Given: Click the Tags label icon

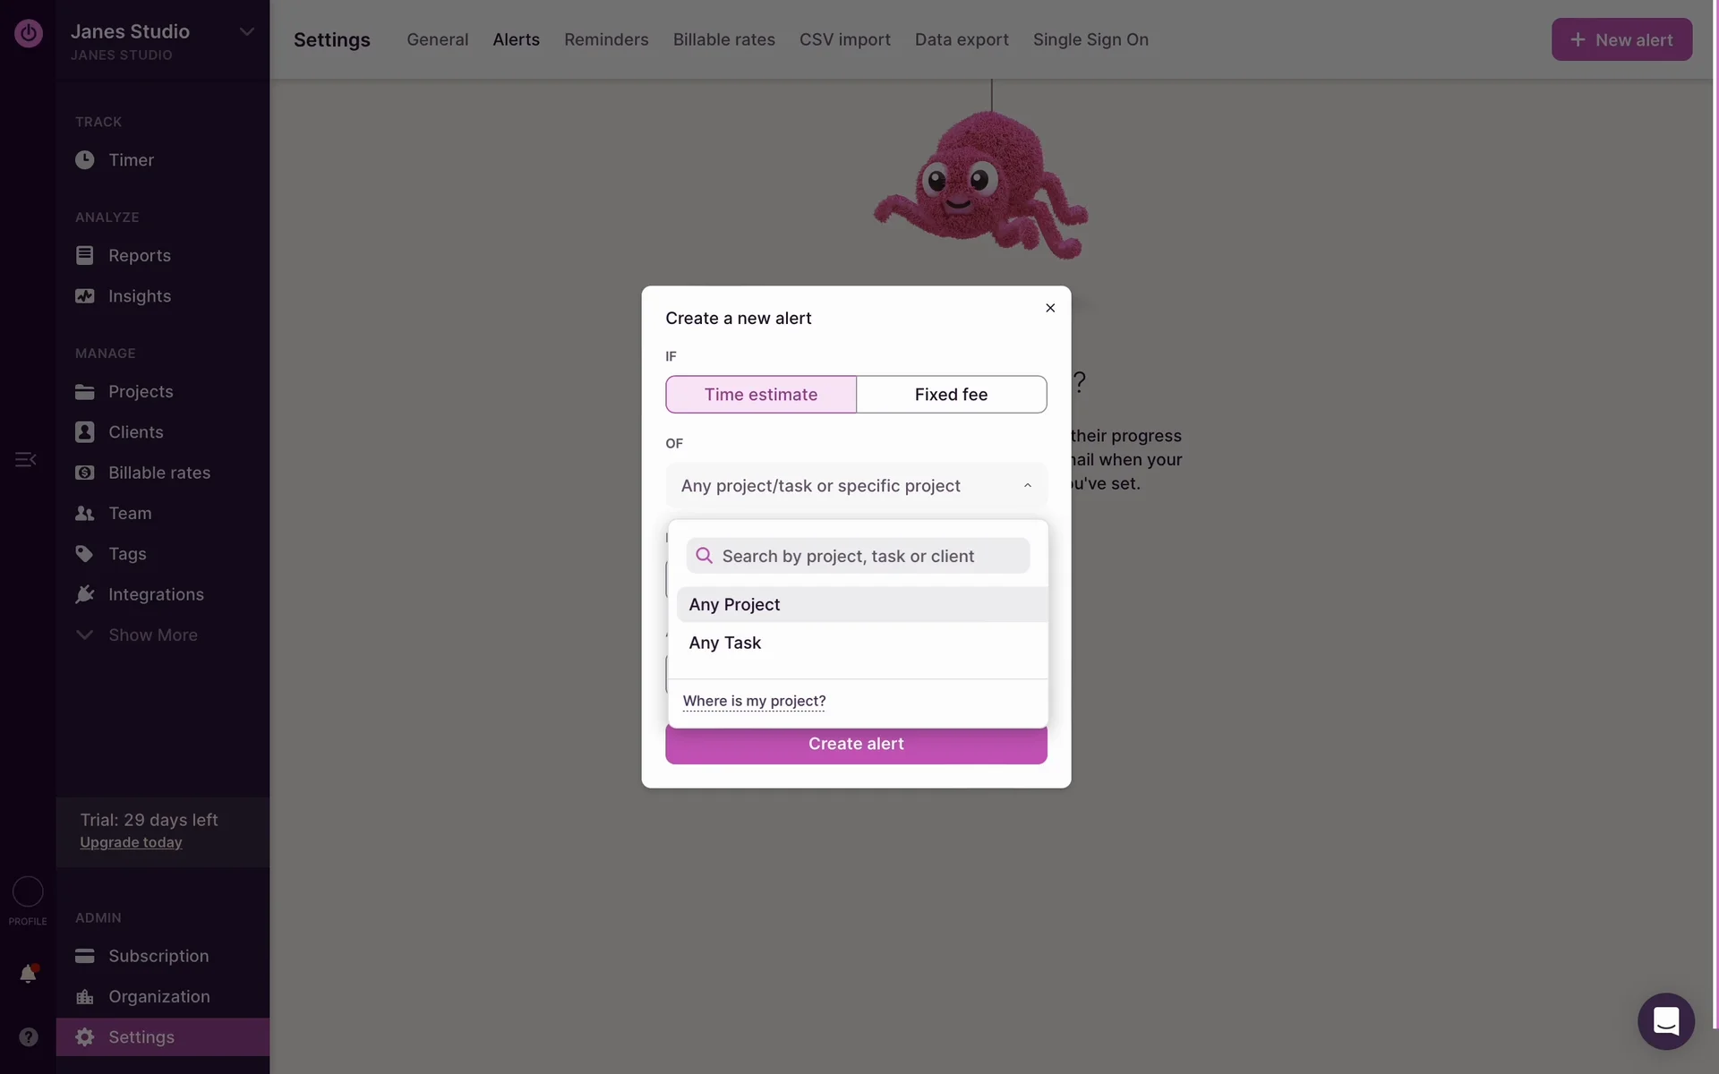Looking at the screenshot, I should point(85,554).
